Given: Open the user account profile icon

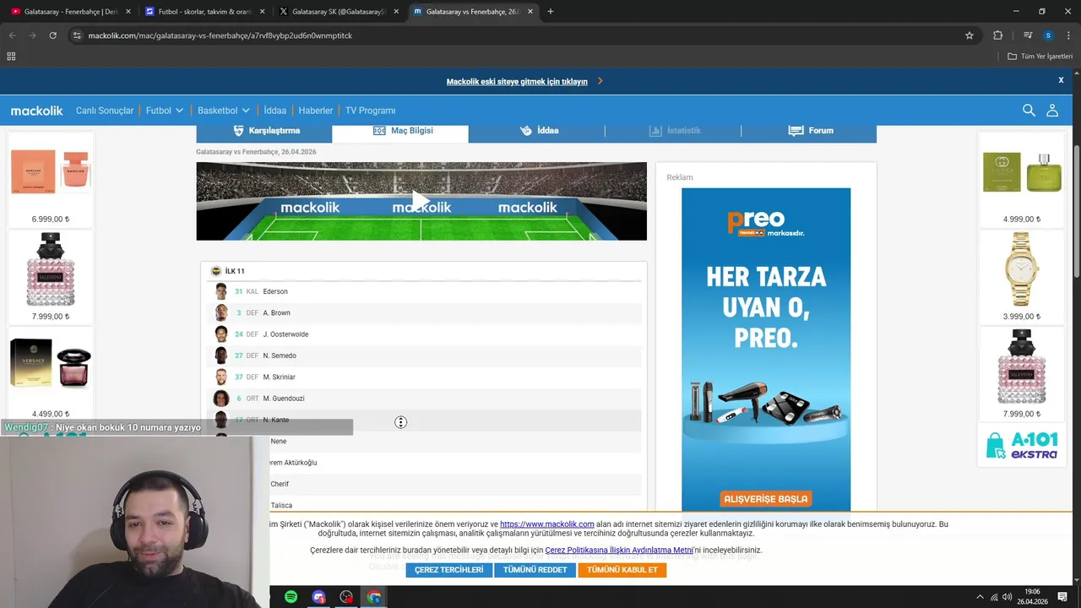Looking at the screenshot, I should click(x=1052, y=111).
